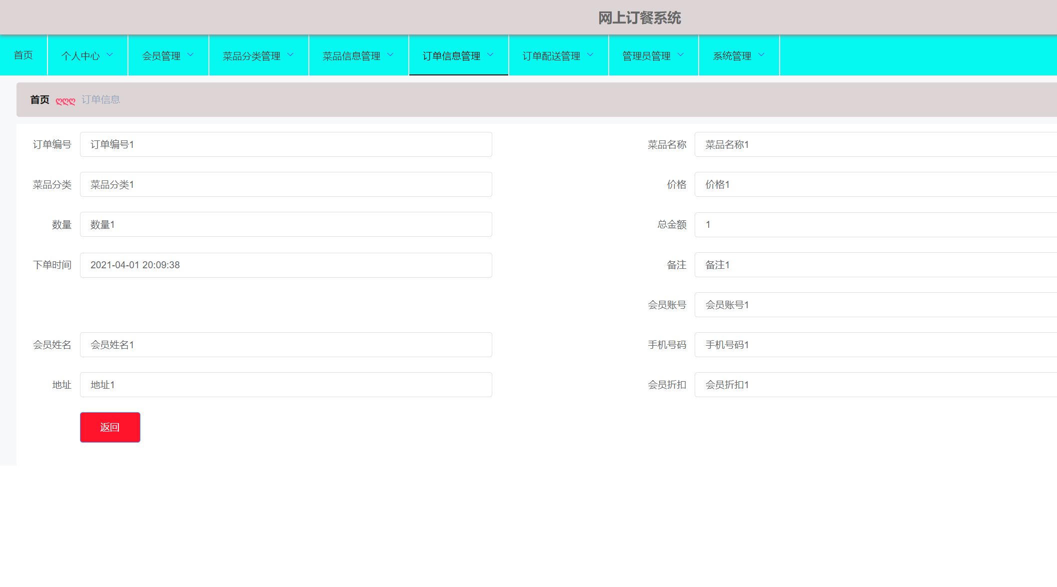Open the 订单配送管理 chevron icon

[x=590, y=55]
